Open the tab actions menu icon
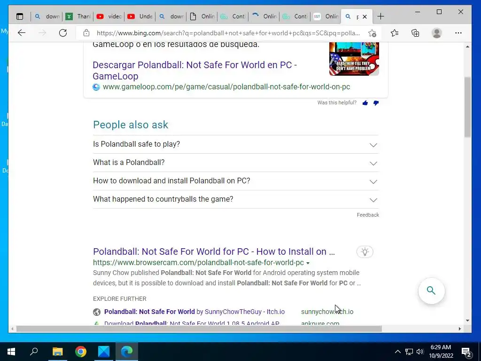Viewport: 481px width, 361px height. click(x=20, y=16)
